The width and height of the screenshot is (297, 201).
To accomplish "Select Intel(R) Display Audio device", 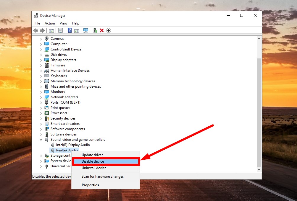I will (73, 145).
